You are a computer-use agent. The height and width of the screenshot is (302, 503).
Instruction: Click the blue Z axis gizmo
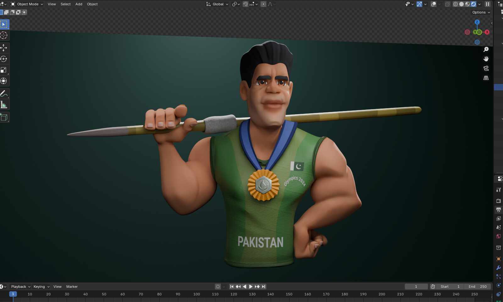click(477, 22)
